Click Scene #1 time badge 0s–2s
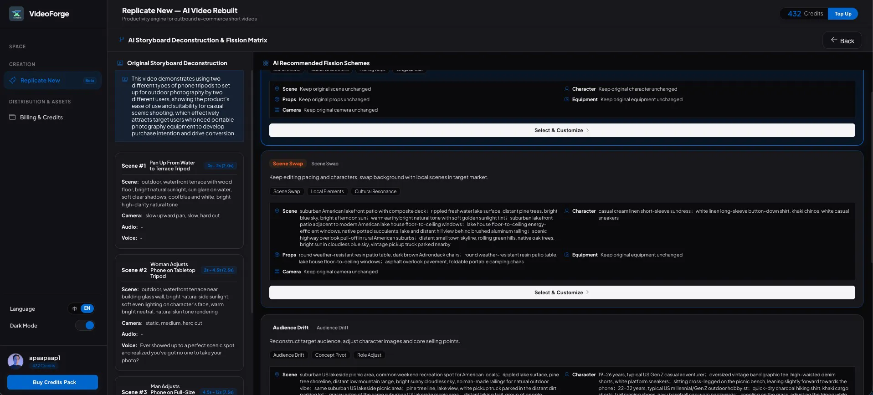Screen dimensions: 873x395 [x=221, y=166]
